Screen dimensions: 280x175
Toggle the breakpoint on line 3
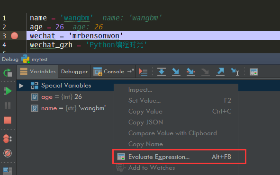(x=15, y=36)
